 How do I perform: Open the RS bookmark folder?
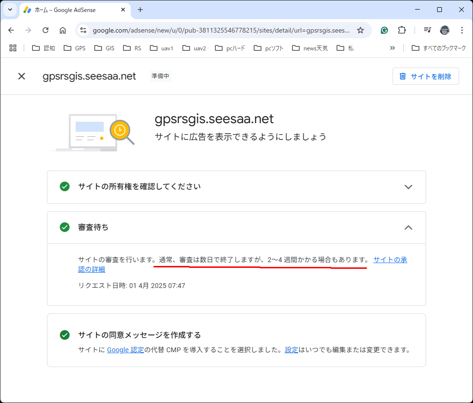pyautogui.click(x=132, y=48)
